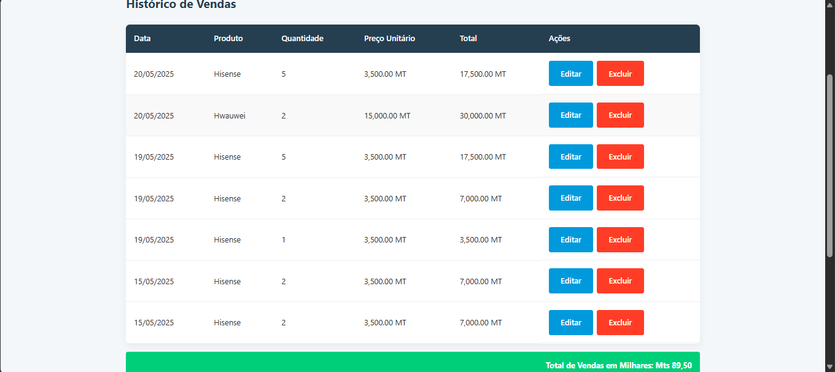Edit the 19/05/2025 sale with quantity 2
This screenshot has width=835, height=372.
tap(570, 198)
